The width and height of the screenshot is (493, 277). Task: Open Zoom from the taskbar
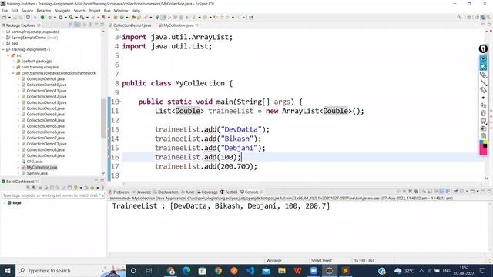[x=314, y=270]
